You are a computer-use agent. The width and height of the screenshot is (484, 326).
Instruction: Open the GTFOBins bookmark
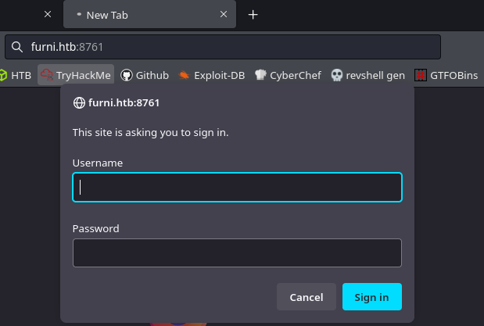click(446, 75)
